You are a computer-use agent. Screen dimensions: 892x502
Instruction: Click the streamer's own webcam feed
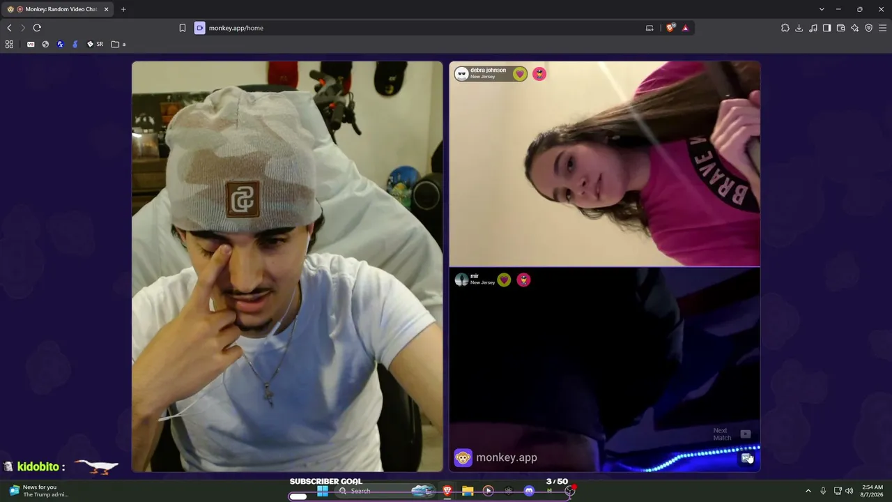pyautogui.click(x=287, y=266)
